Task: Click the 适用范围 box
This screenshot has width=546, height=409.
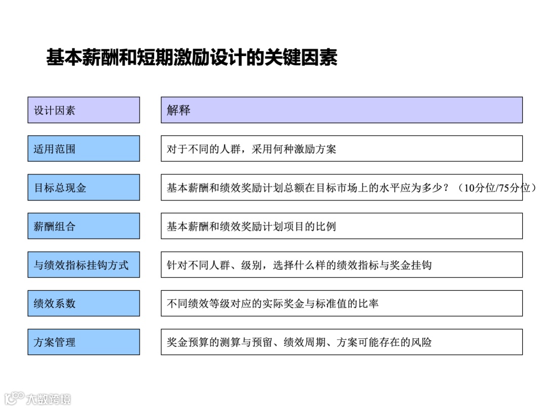Action: (x=83, y=148)
